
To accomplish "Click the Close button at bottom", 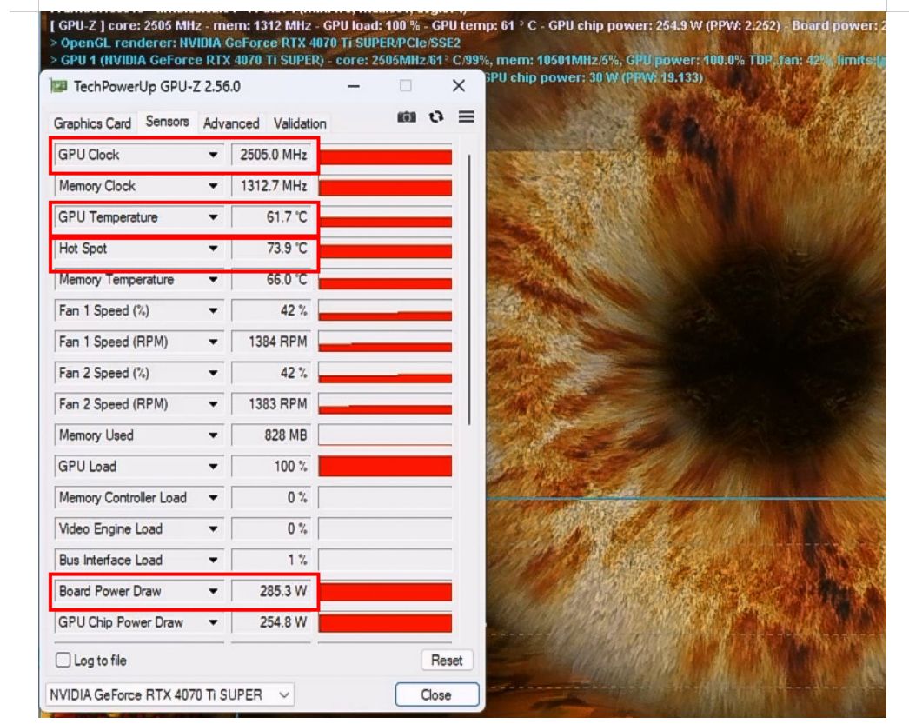I will [436, 694].
